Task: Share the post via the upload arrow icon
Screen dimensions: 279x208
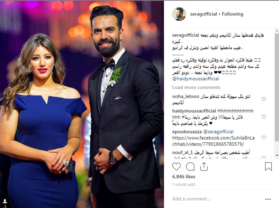Action: (204, 167)
